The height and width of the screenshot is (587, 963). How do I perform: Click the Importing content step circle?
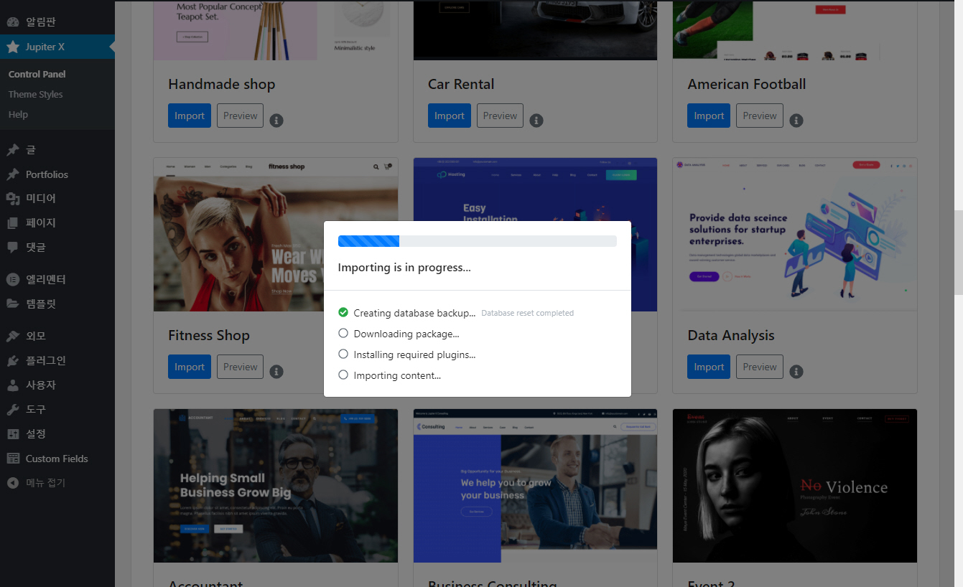pos(343,375)
